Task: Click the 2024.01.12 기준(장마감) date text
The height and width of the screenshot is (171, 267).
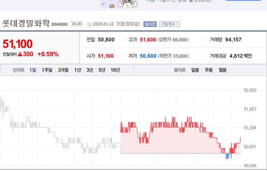Action: [117, 24]
